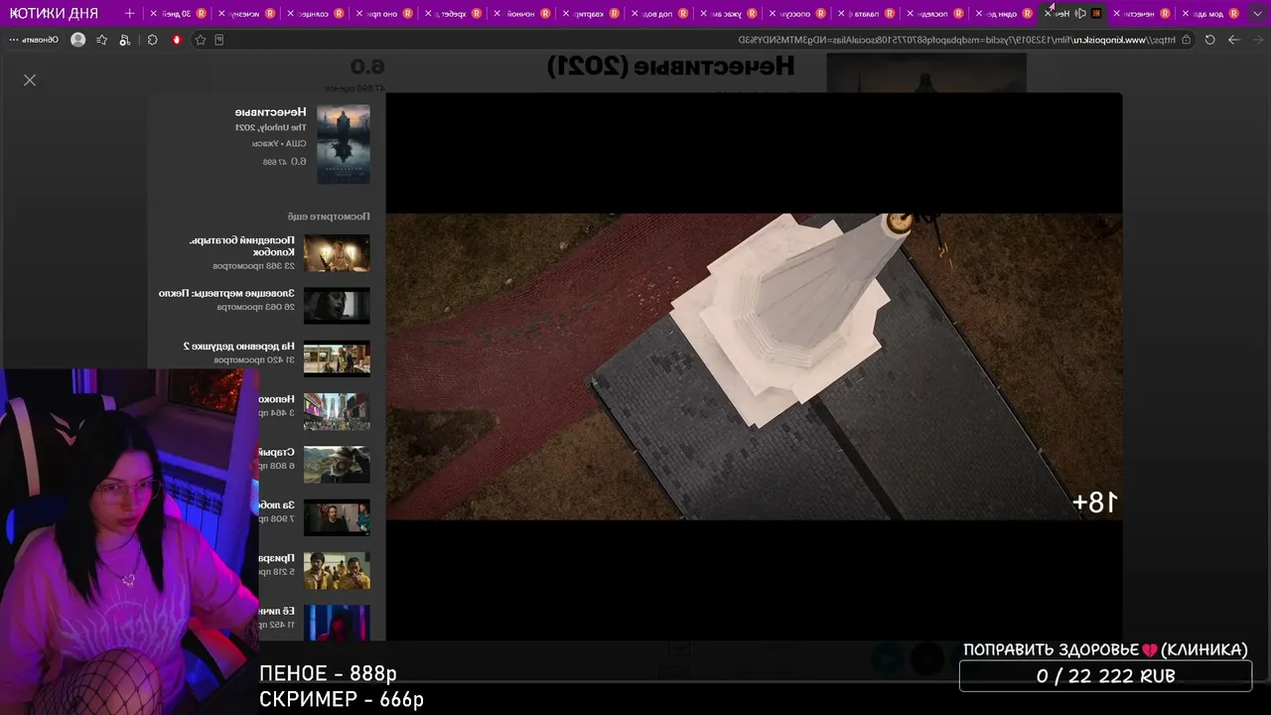1271x715 pixels.
Task: Switch to the "30 дней" tab
Action: click(177, 14)
